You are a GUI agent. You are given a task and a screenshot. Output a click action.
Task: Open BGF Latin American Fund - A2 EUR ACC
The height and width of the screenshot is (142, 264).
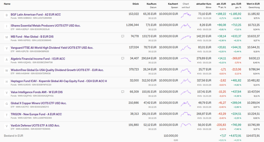[36, 15]
